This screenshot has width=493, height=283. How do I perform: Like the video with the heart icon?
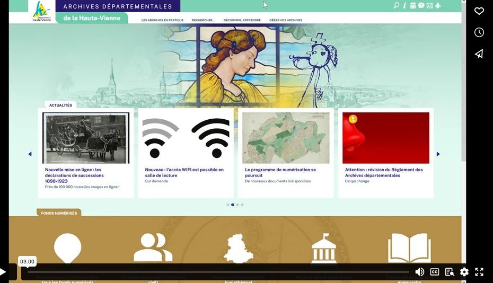pos(479,11)
